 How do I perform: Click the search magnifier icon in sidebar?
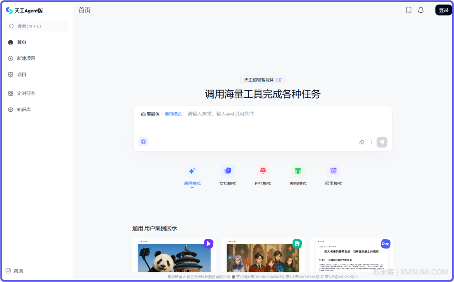(x=11, y=26)
